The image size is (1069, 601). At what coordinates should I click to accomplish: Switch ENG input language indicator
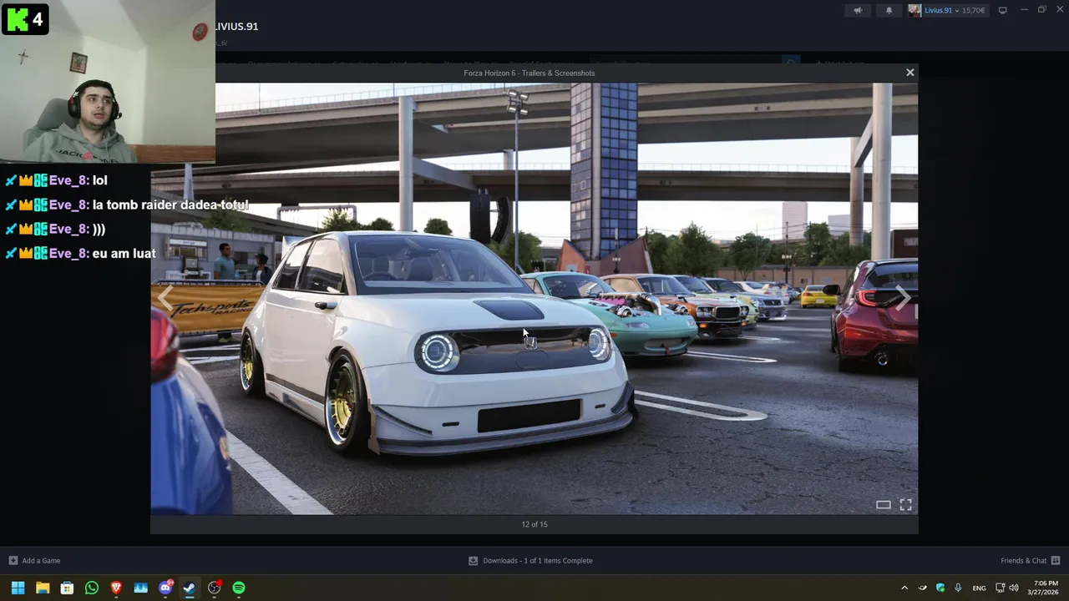[x=980, y=588]
